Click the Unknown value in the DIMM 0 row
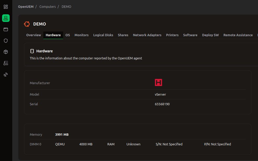The width and height of the screenshot is (258, 161). (134, 144)
